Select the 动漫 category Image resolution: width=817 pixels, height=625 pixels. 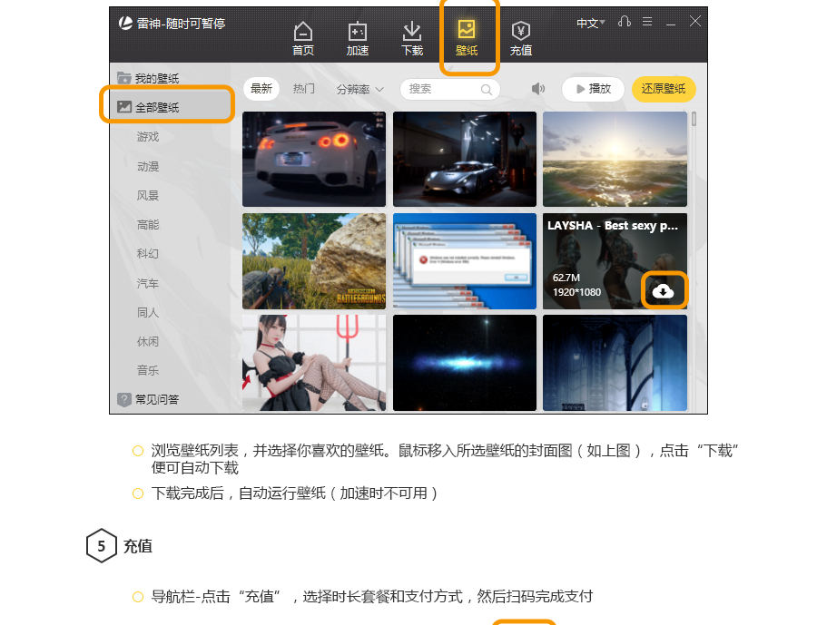tap(148, 166)
